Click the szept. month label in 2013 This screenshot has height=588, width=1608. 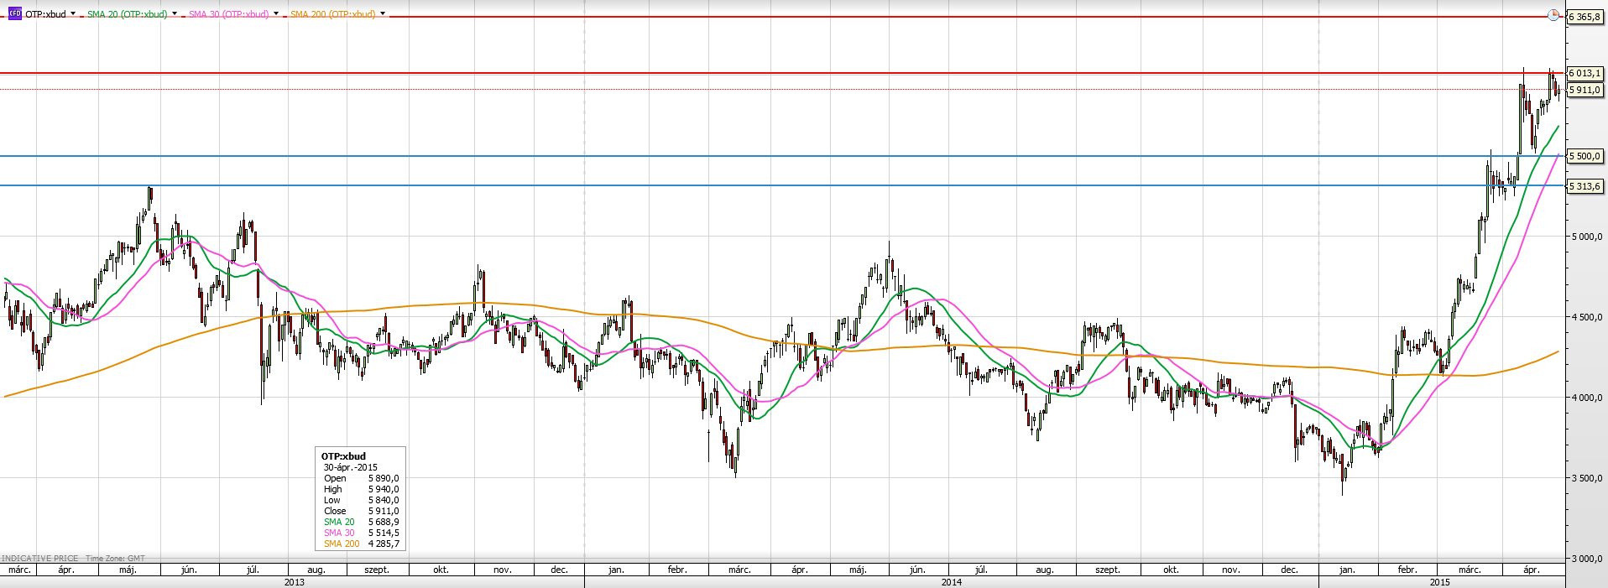(377, 570)
